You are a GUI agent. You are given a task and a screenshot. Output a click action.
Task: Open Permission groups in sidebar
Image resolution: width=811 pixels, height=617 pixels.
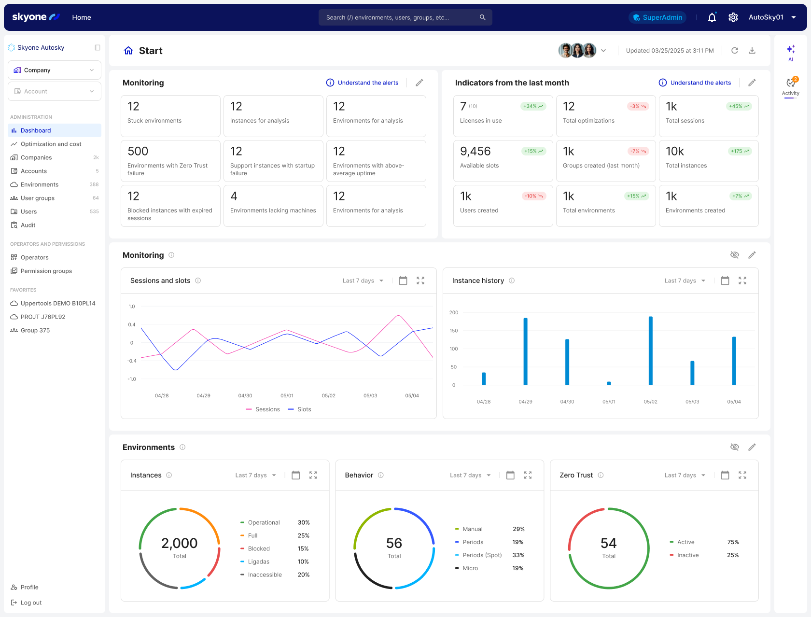[x=46, y=271]
